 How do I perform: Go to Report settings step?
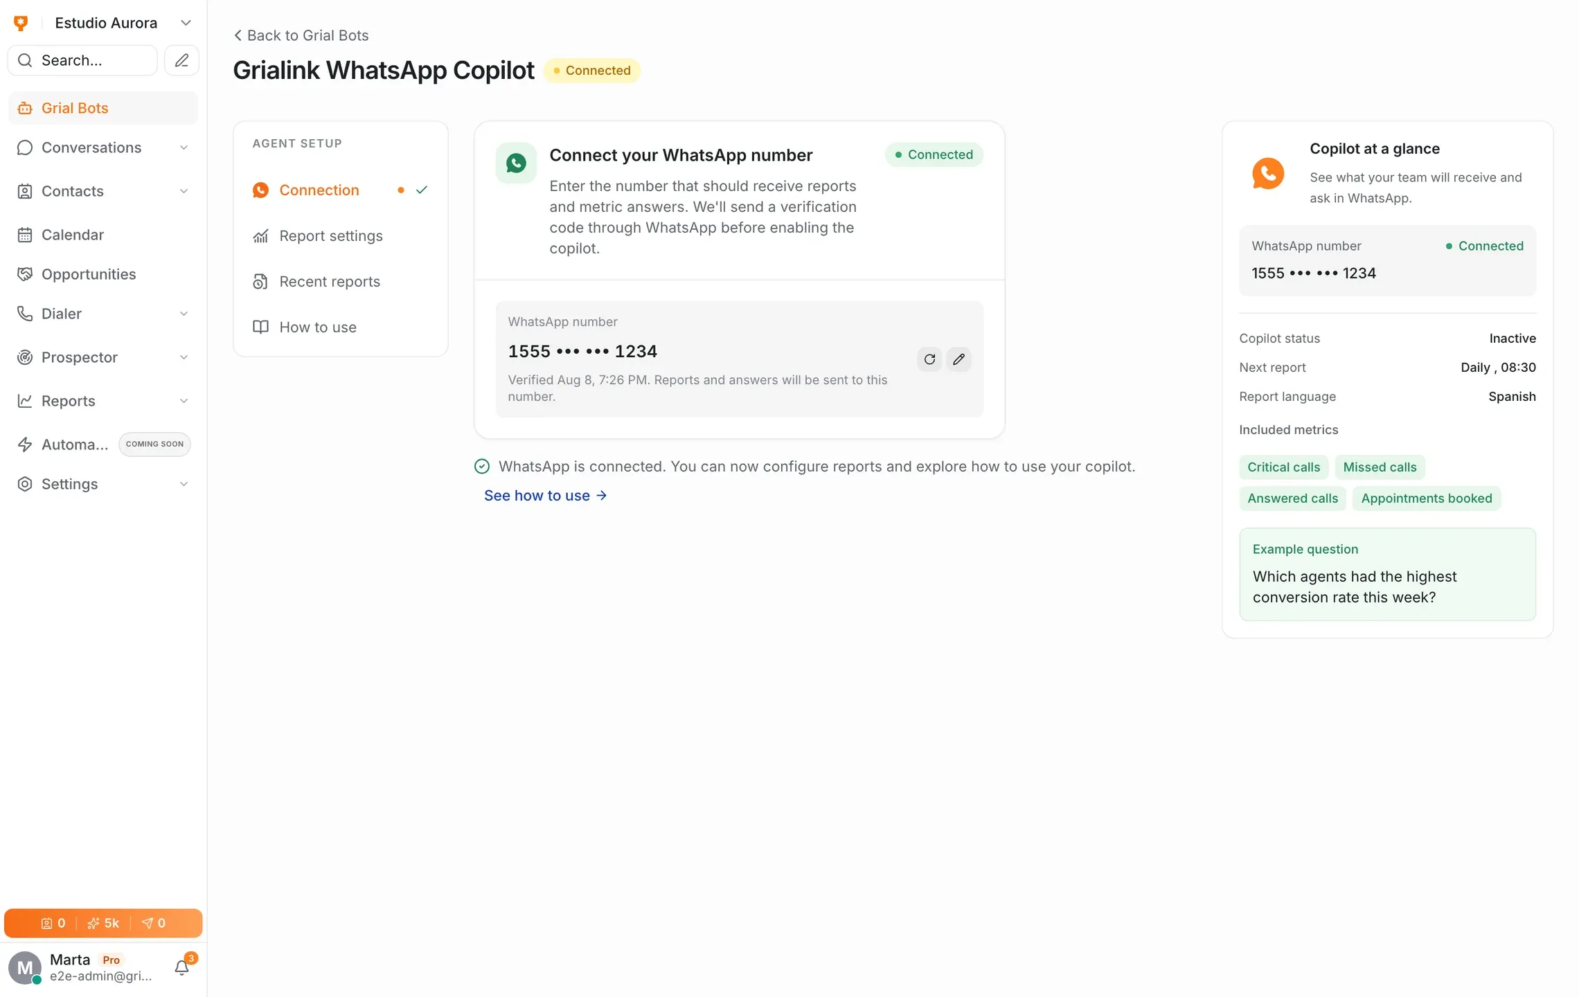[x=341, y=236]
